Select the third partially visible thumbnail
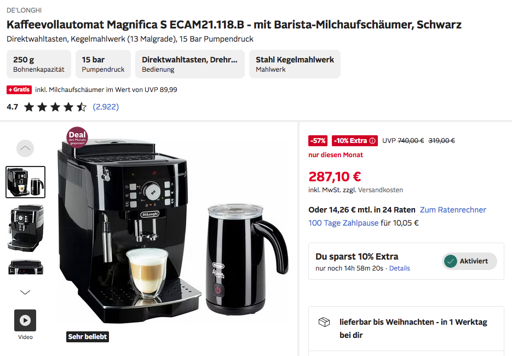Image resolution: width=512 pixels, height=356 pixels. click(x=26, y=267)
